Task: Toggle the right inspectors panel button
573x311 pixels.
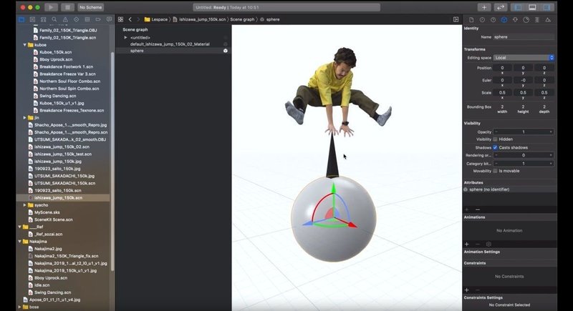Action: click(x=546, y=7)
